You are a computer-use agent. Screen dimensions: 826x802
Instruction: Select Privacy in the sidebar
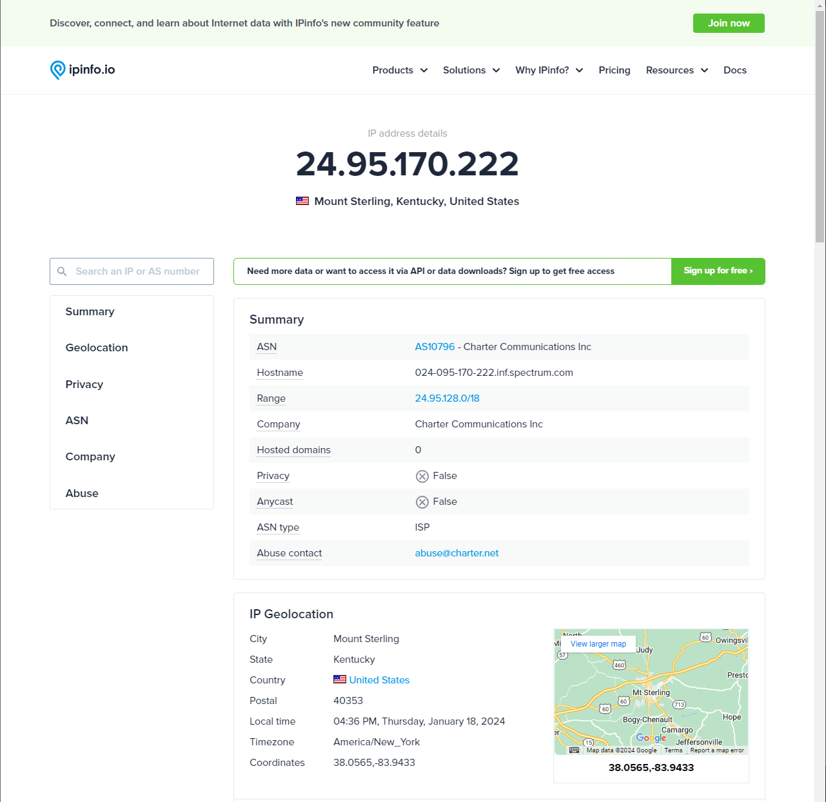click(84, 384)
